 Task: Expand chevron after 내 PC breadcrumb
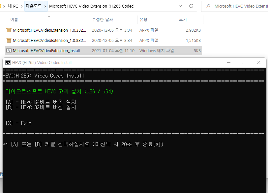pyautogui.click(x=22, y=6)
